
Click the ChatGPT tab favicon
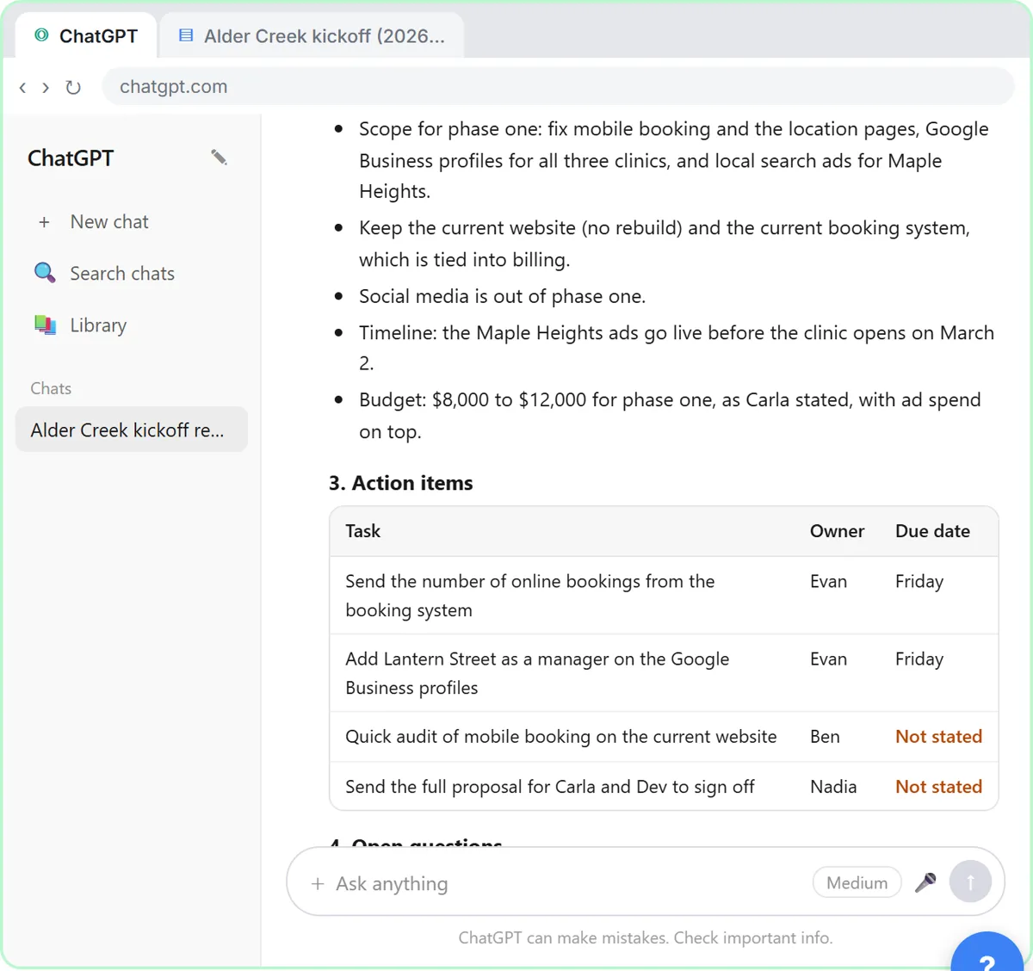tap(41, 35)
